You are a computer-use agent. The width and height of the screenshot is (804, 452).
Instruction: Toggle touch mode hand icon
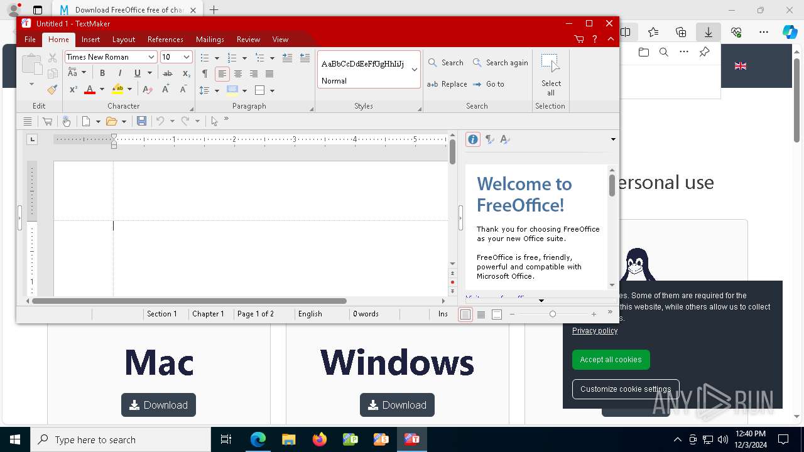(66, 121)
